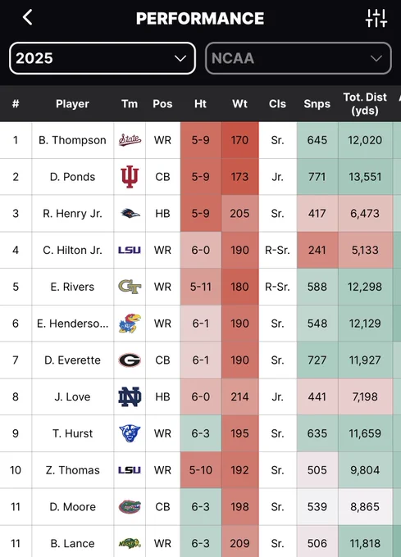
Task: Select player J. Love
Action: click(72, 396)
